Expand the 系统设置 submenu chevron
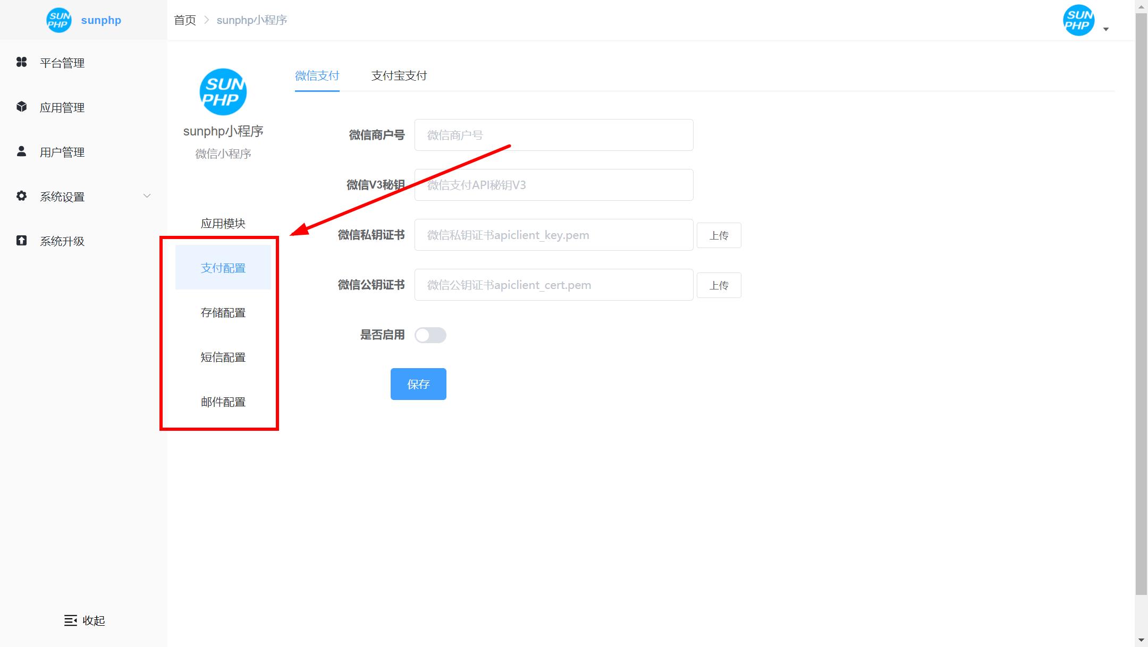 tap(147, 196)
